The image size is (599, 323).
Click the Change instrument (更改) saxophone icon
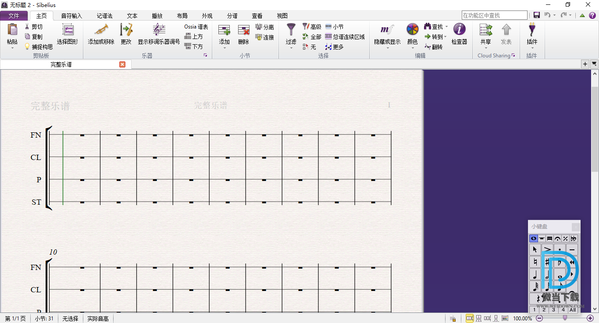click(x=126, y=30)
